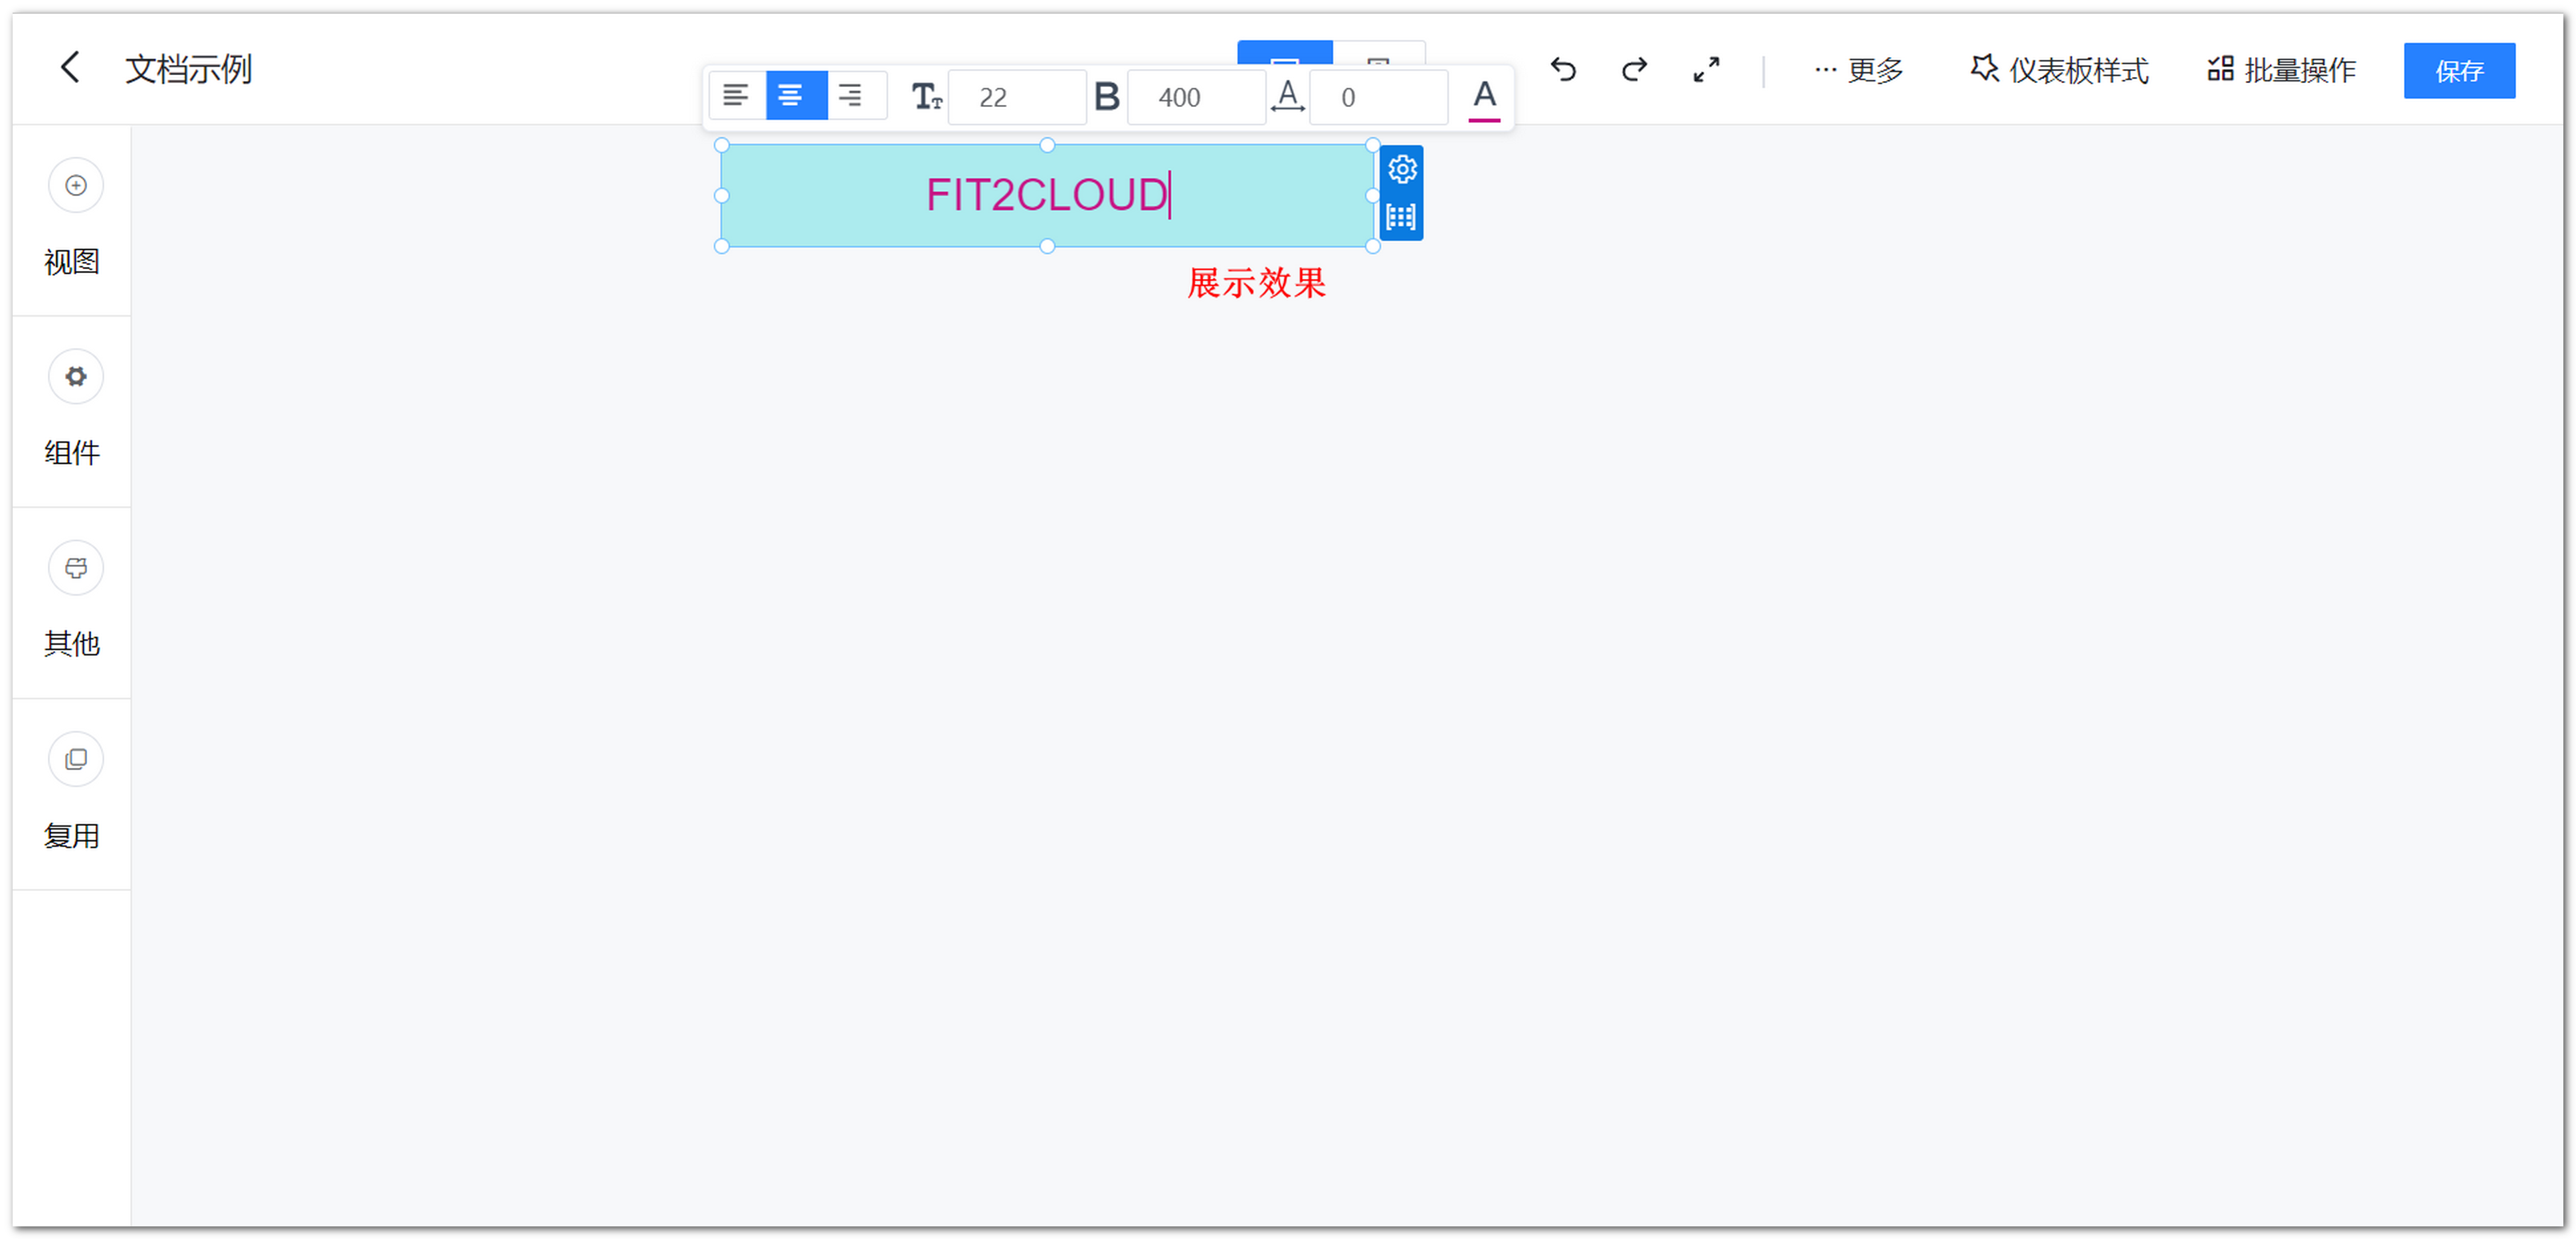Edit the letter spacing field showing 0
The height and width of the screenshot is (1239, 2576).
point(1378,97)
